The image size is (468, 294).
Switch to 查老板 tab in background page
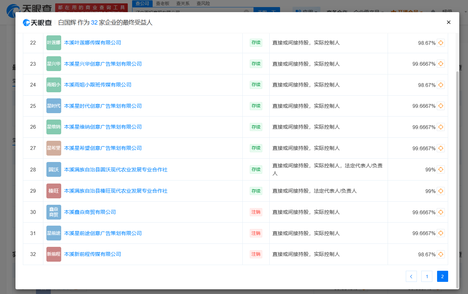tap(163, 3)
